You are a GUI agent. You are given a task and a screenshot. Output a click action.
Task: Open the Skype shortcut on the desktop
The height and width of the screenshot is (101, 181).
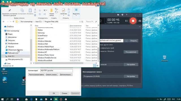[5, 80]
